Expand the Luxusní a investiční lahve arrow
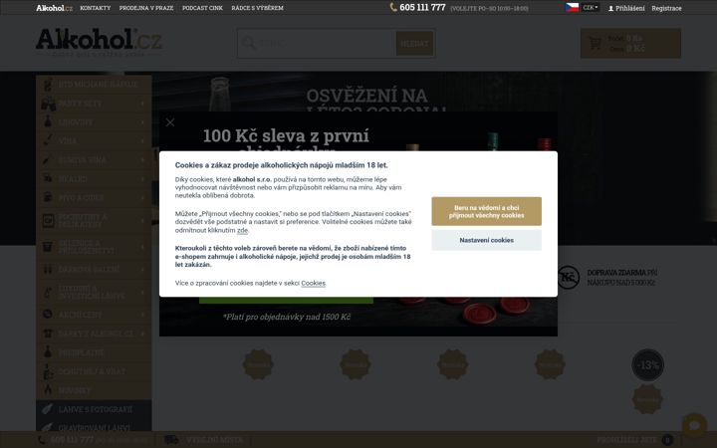This screenshot has width=717, height=448. (x=142, y=292)
